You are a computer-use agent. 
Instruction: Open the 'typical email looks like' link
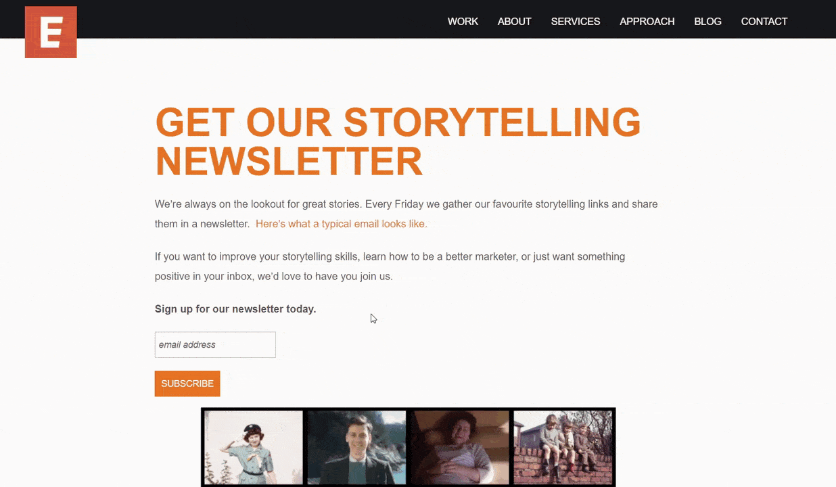click(x=342, y=224)
